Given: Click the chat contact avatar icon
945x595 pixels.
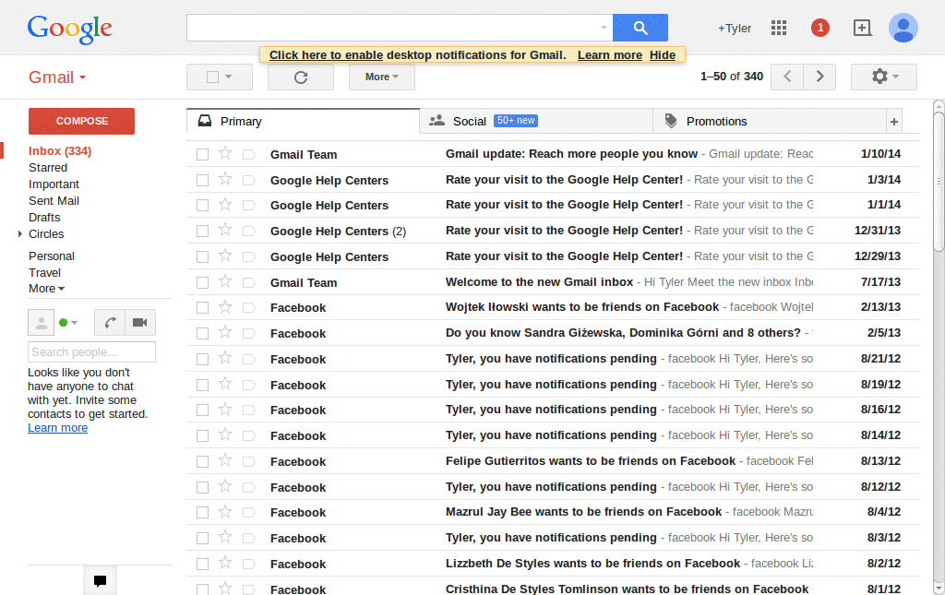Looking at the screenshot, I should tap(41, 323).
